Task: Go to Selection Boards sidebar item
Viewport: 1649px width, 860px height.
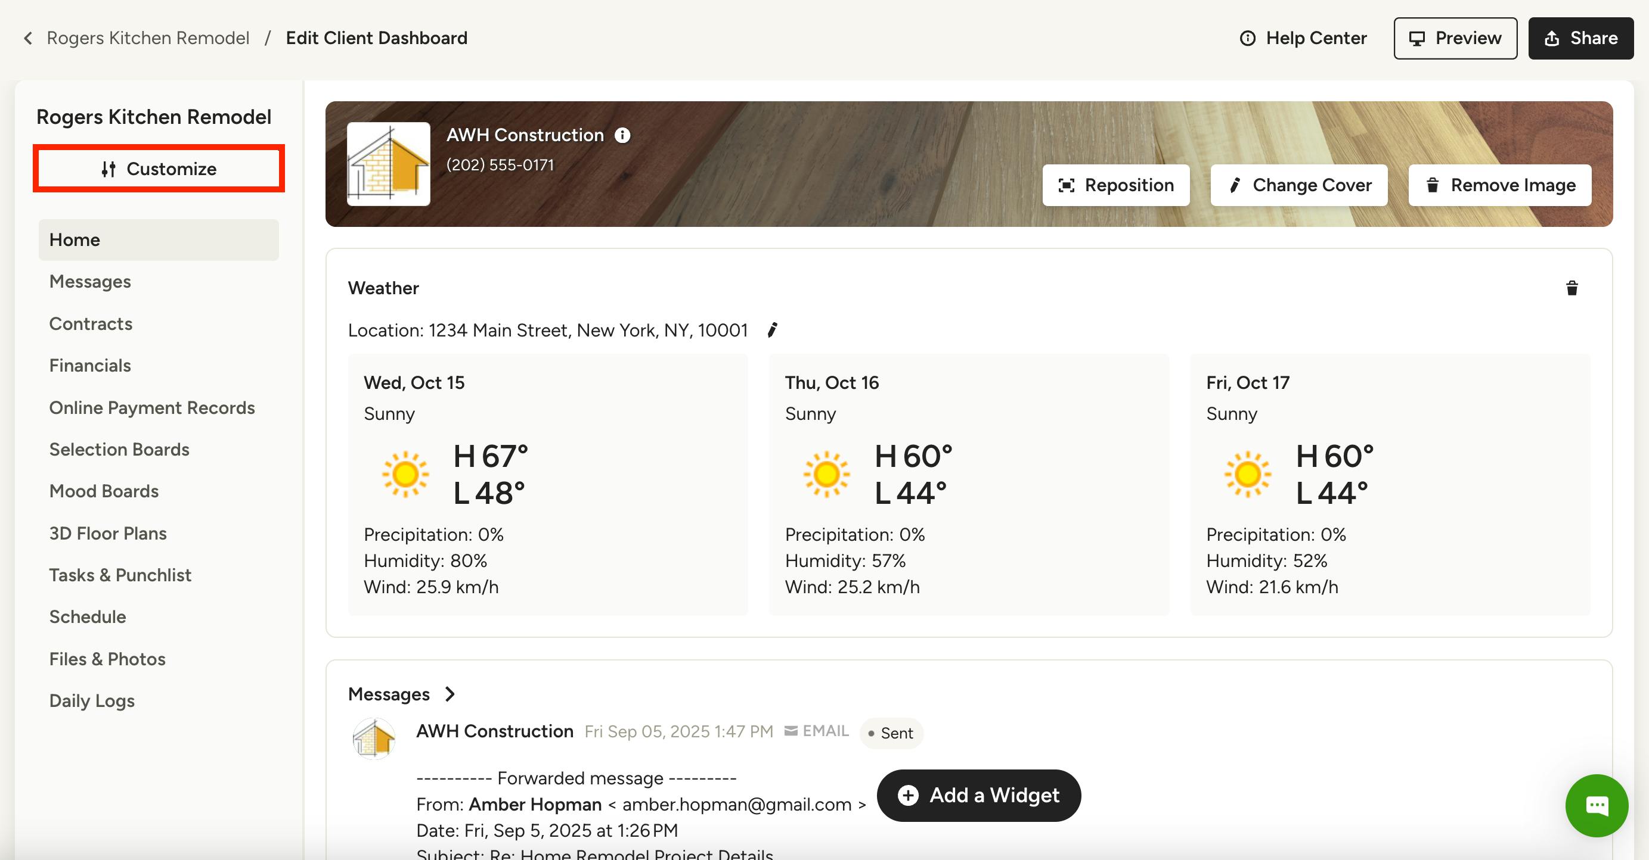Action: [x=120, y=450]
